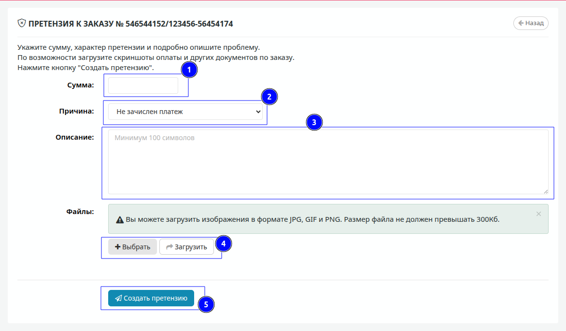Focus the Сумма input field

pos(143,86)
